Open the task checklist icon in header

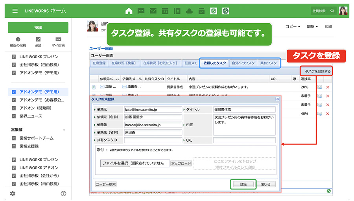201,11
